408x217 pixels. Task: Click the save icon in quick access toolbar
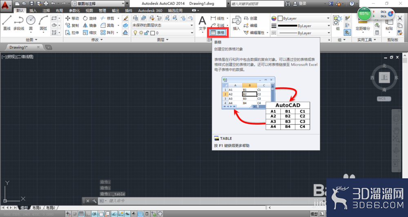point(31,4)
